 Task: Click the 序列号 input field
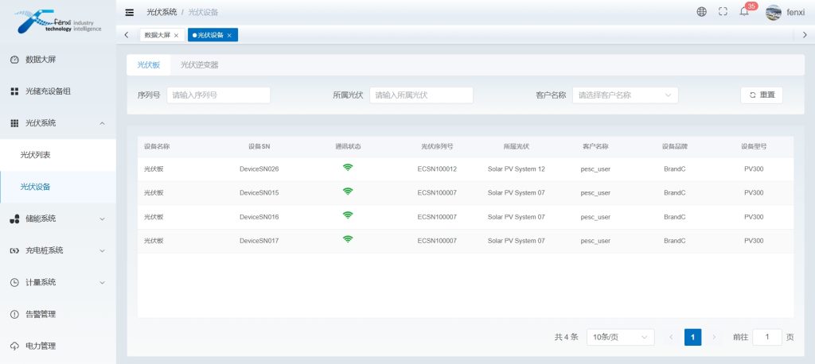[x=218, y=95]
